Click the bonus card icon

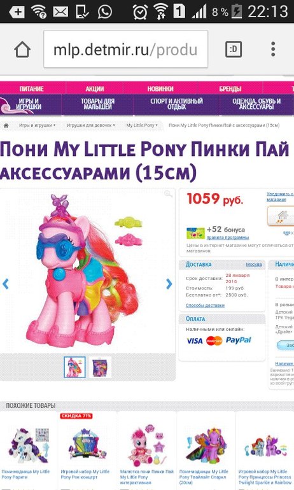pos(195,234)
